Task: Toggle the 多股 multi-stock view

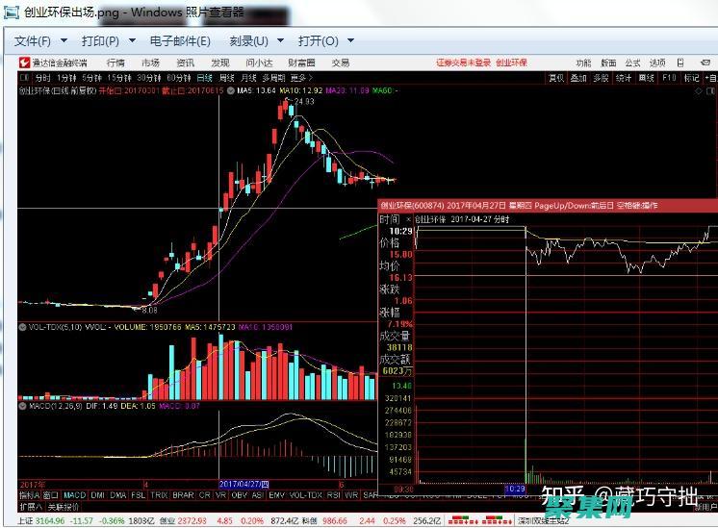Action: click(601, 78)
